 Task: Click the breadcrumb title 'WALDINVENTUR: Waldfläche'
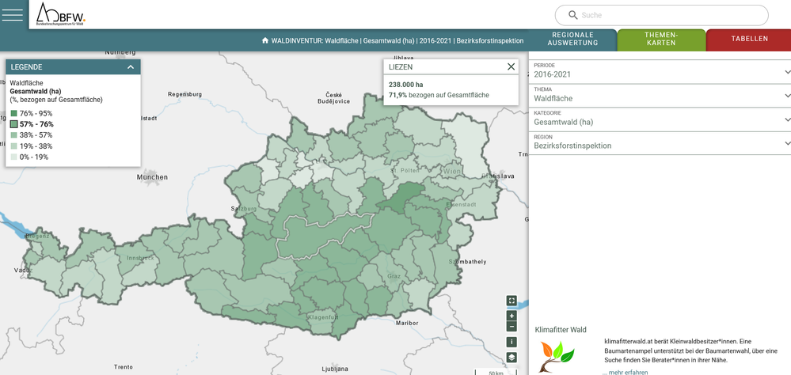314,40
